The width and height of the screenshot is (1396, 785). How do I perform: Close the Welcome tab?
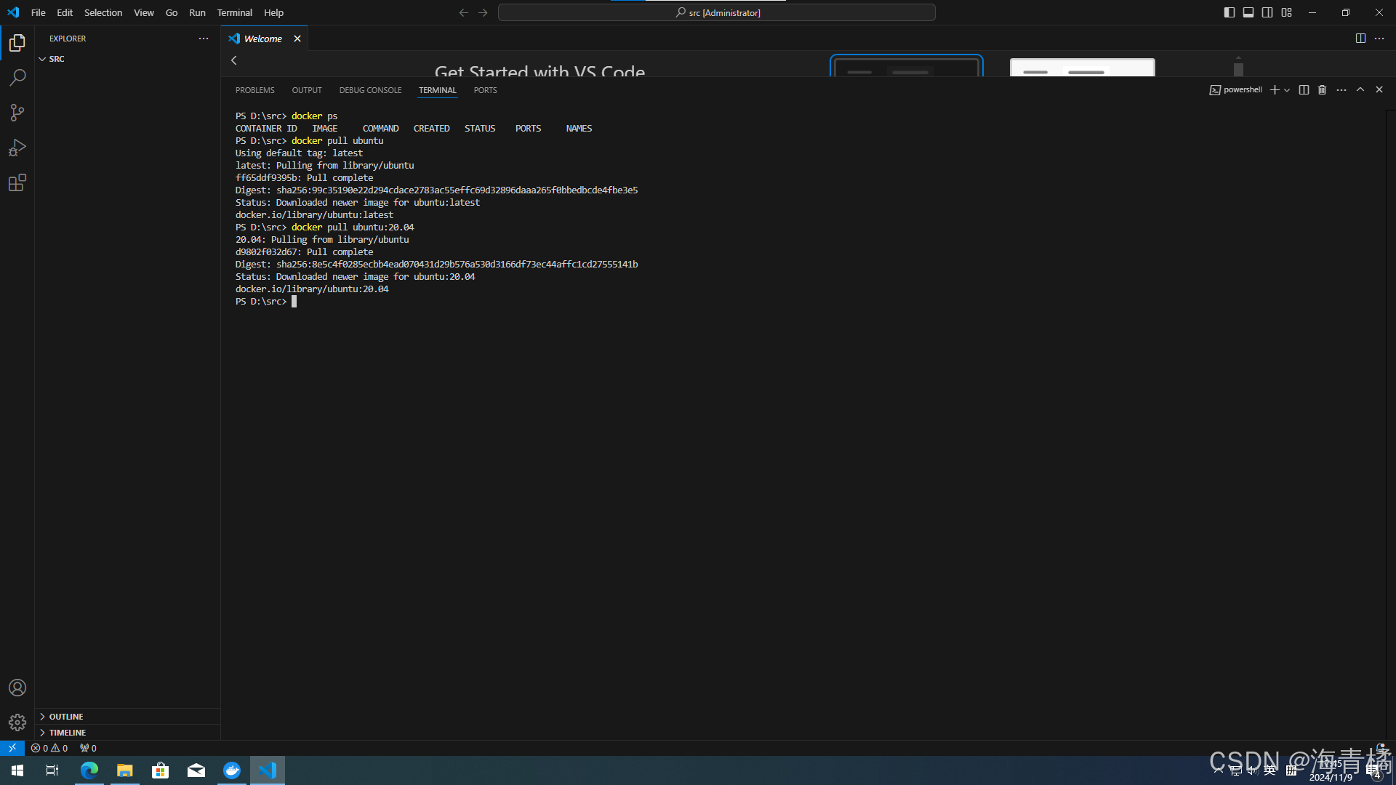(297, 39)
